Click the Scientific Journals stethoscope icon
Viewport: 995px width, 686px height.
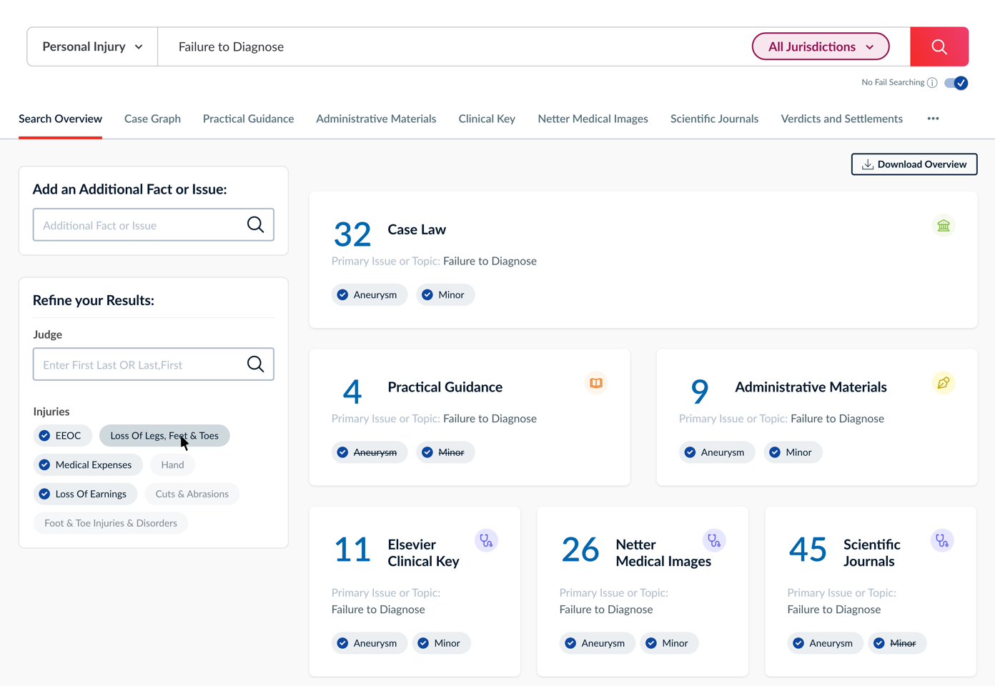942,541
